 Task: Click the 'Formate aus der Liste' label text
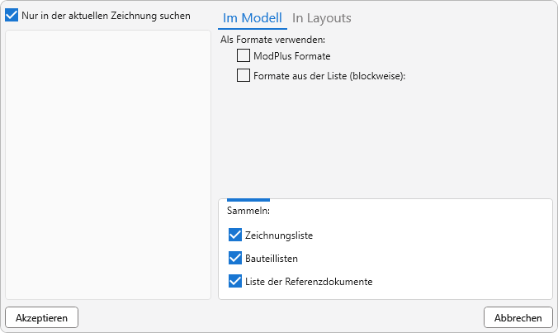point(330,76)
